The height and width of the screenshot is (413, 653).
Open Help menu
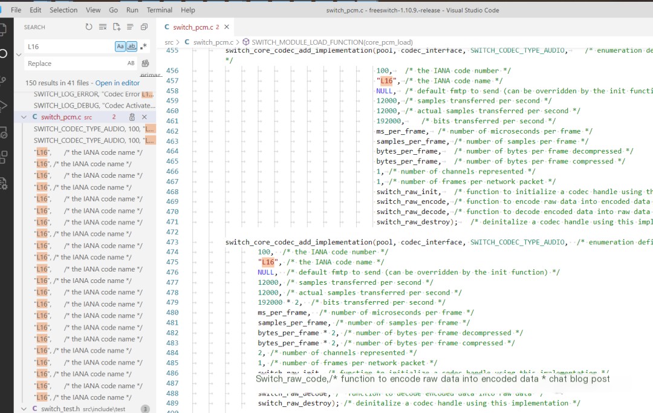point(188,10)
